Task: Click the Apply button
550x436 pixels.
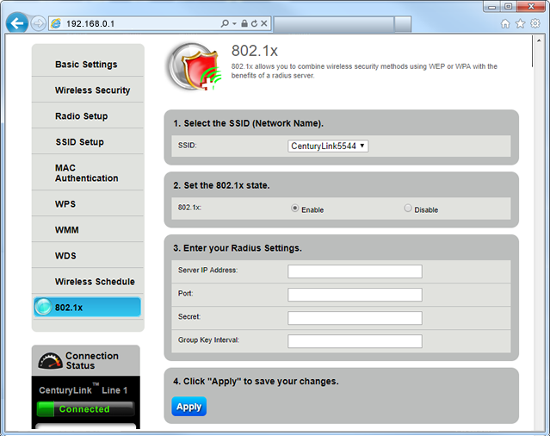Action: (188, 407)
